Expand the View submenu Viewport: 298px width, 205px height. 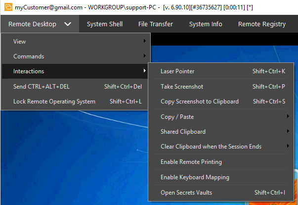coord(74,41)
